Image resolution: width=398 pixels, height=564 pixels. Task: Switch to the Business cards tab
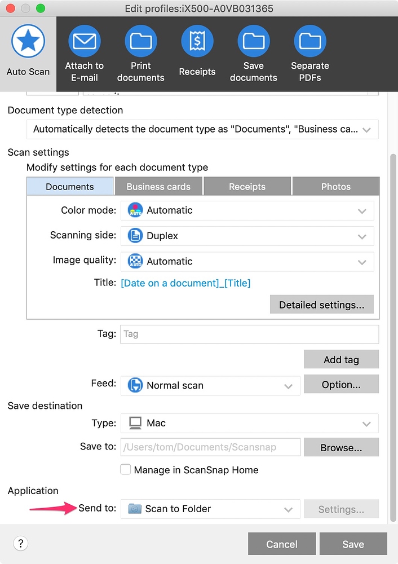pos(158,186)
